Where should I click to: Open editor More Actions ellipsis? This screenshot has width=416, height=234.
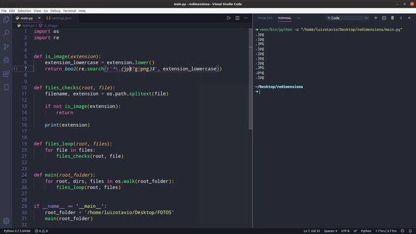point(246,18)
